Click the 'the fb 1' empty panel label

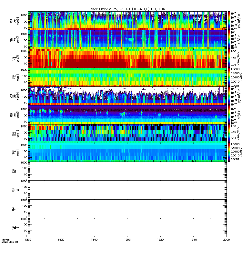click(15, 209)
